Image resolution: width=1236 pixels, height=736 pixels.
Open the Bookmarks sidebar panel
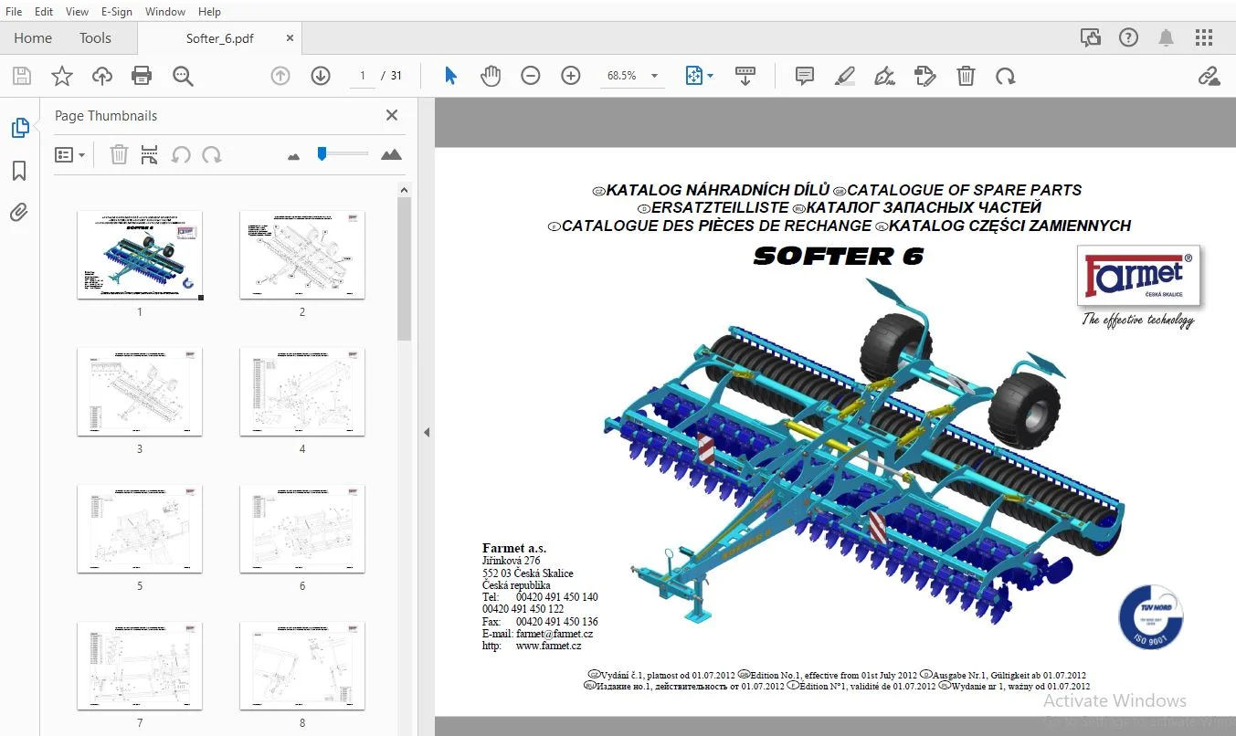coord(19,171)
